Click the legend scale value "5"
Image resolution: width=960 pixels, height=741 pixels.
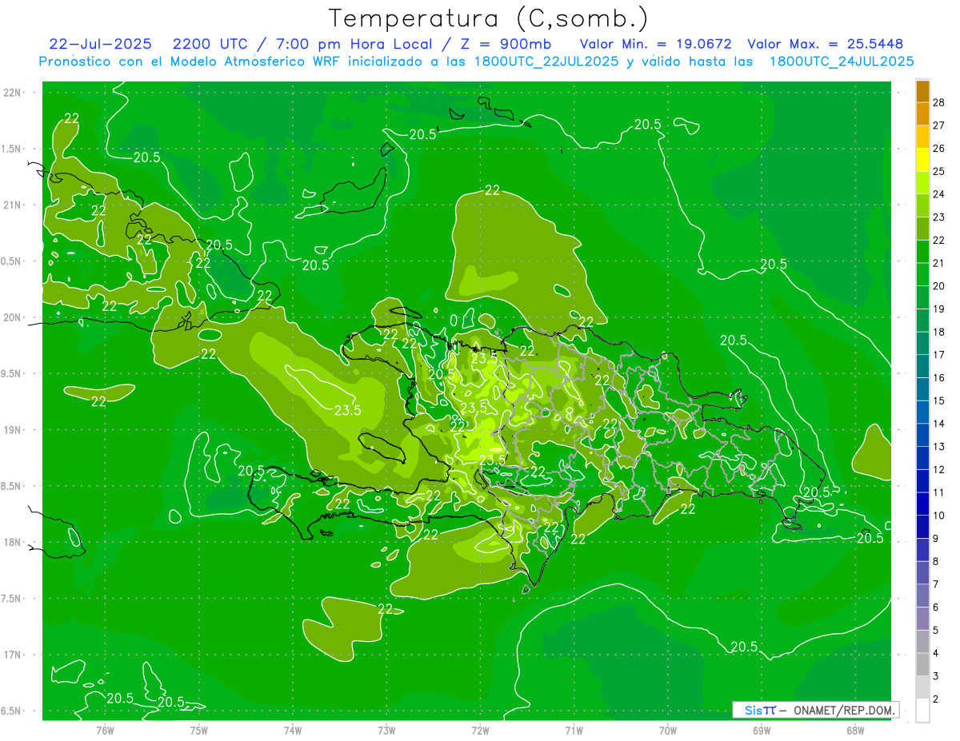tap(936, 631)
